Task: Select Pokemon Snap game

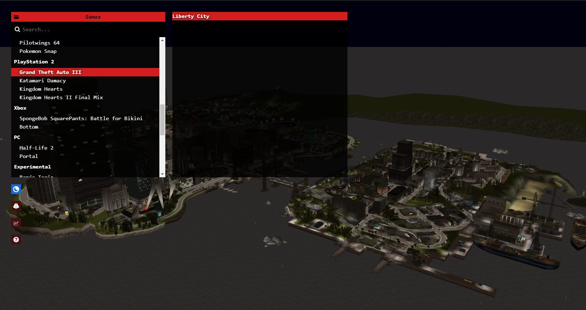Action: click(x=85, y=51)
